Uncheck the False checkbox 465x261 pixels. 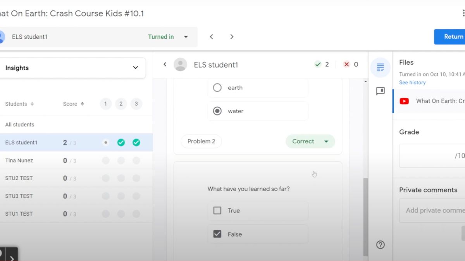(x=217, y=234)
